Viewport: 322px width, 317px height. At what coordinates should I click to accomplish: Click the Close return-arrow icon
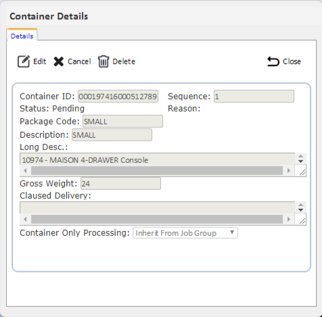click(x=273, y=62)
